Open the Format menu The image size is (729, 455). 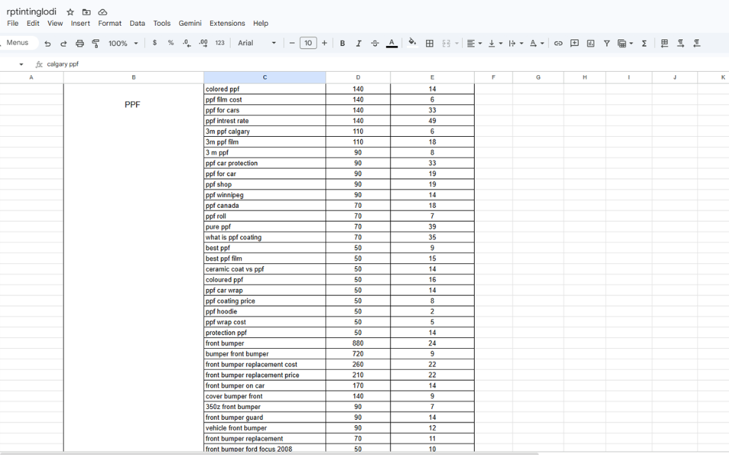[110, 23]
